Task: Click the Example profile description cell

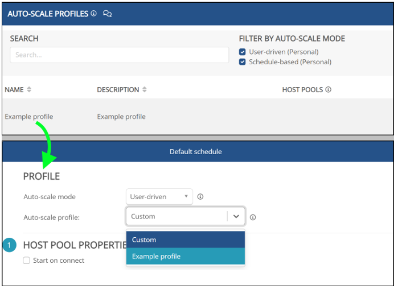Action: (x=121, y=117)
